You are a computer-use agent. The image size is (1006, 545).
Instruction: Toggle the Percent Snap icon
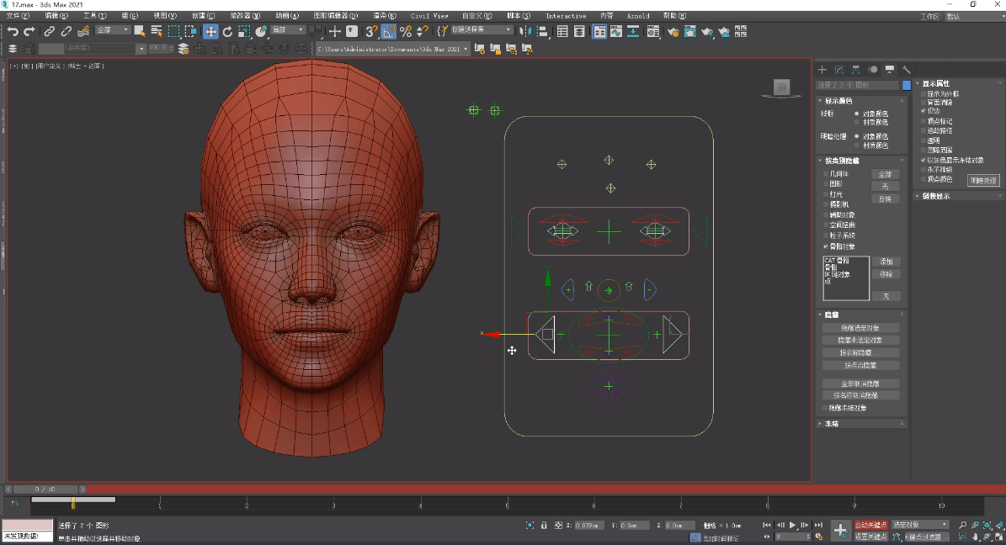tap(406, 31)
